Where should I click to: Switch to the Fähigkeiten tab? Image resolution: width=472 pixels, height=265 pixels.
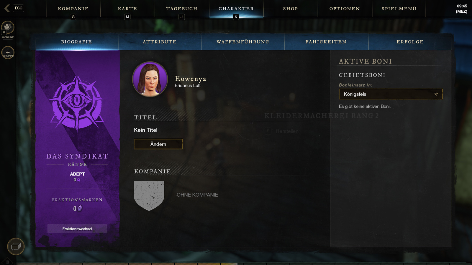point(326,42)
